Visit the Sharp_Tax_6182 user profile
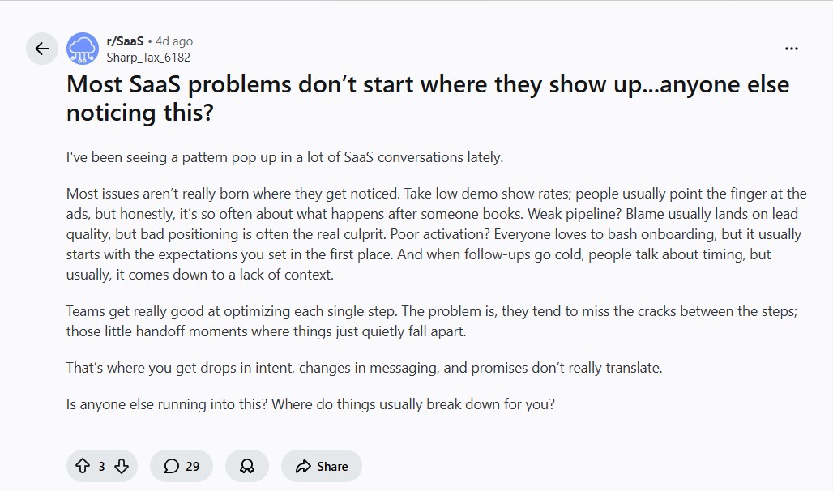This screenshot has width=833, height=491. tap(148, 58)
